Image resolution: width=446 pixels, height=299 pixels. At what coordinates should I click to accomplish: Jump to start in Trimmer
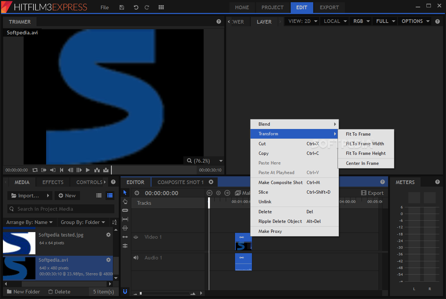coord(62,170)
